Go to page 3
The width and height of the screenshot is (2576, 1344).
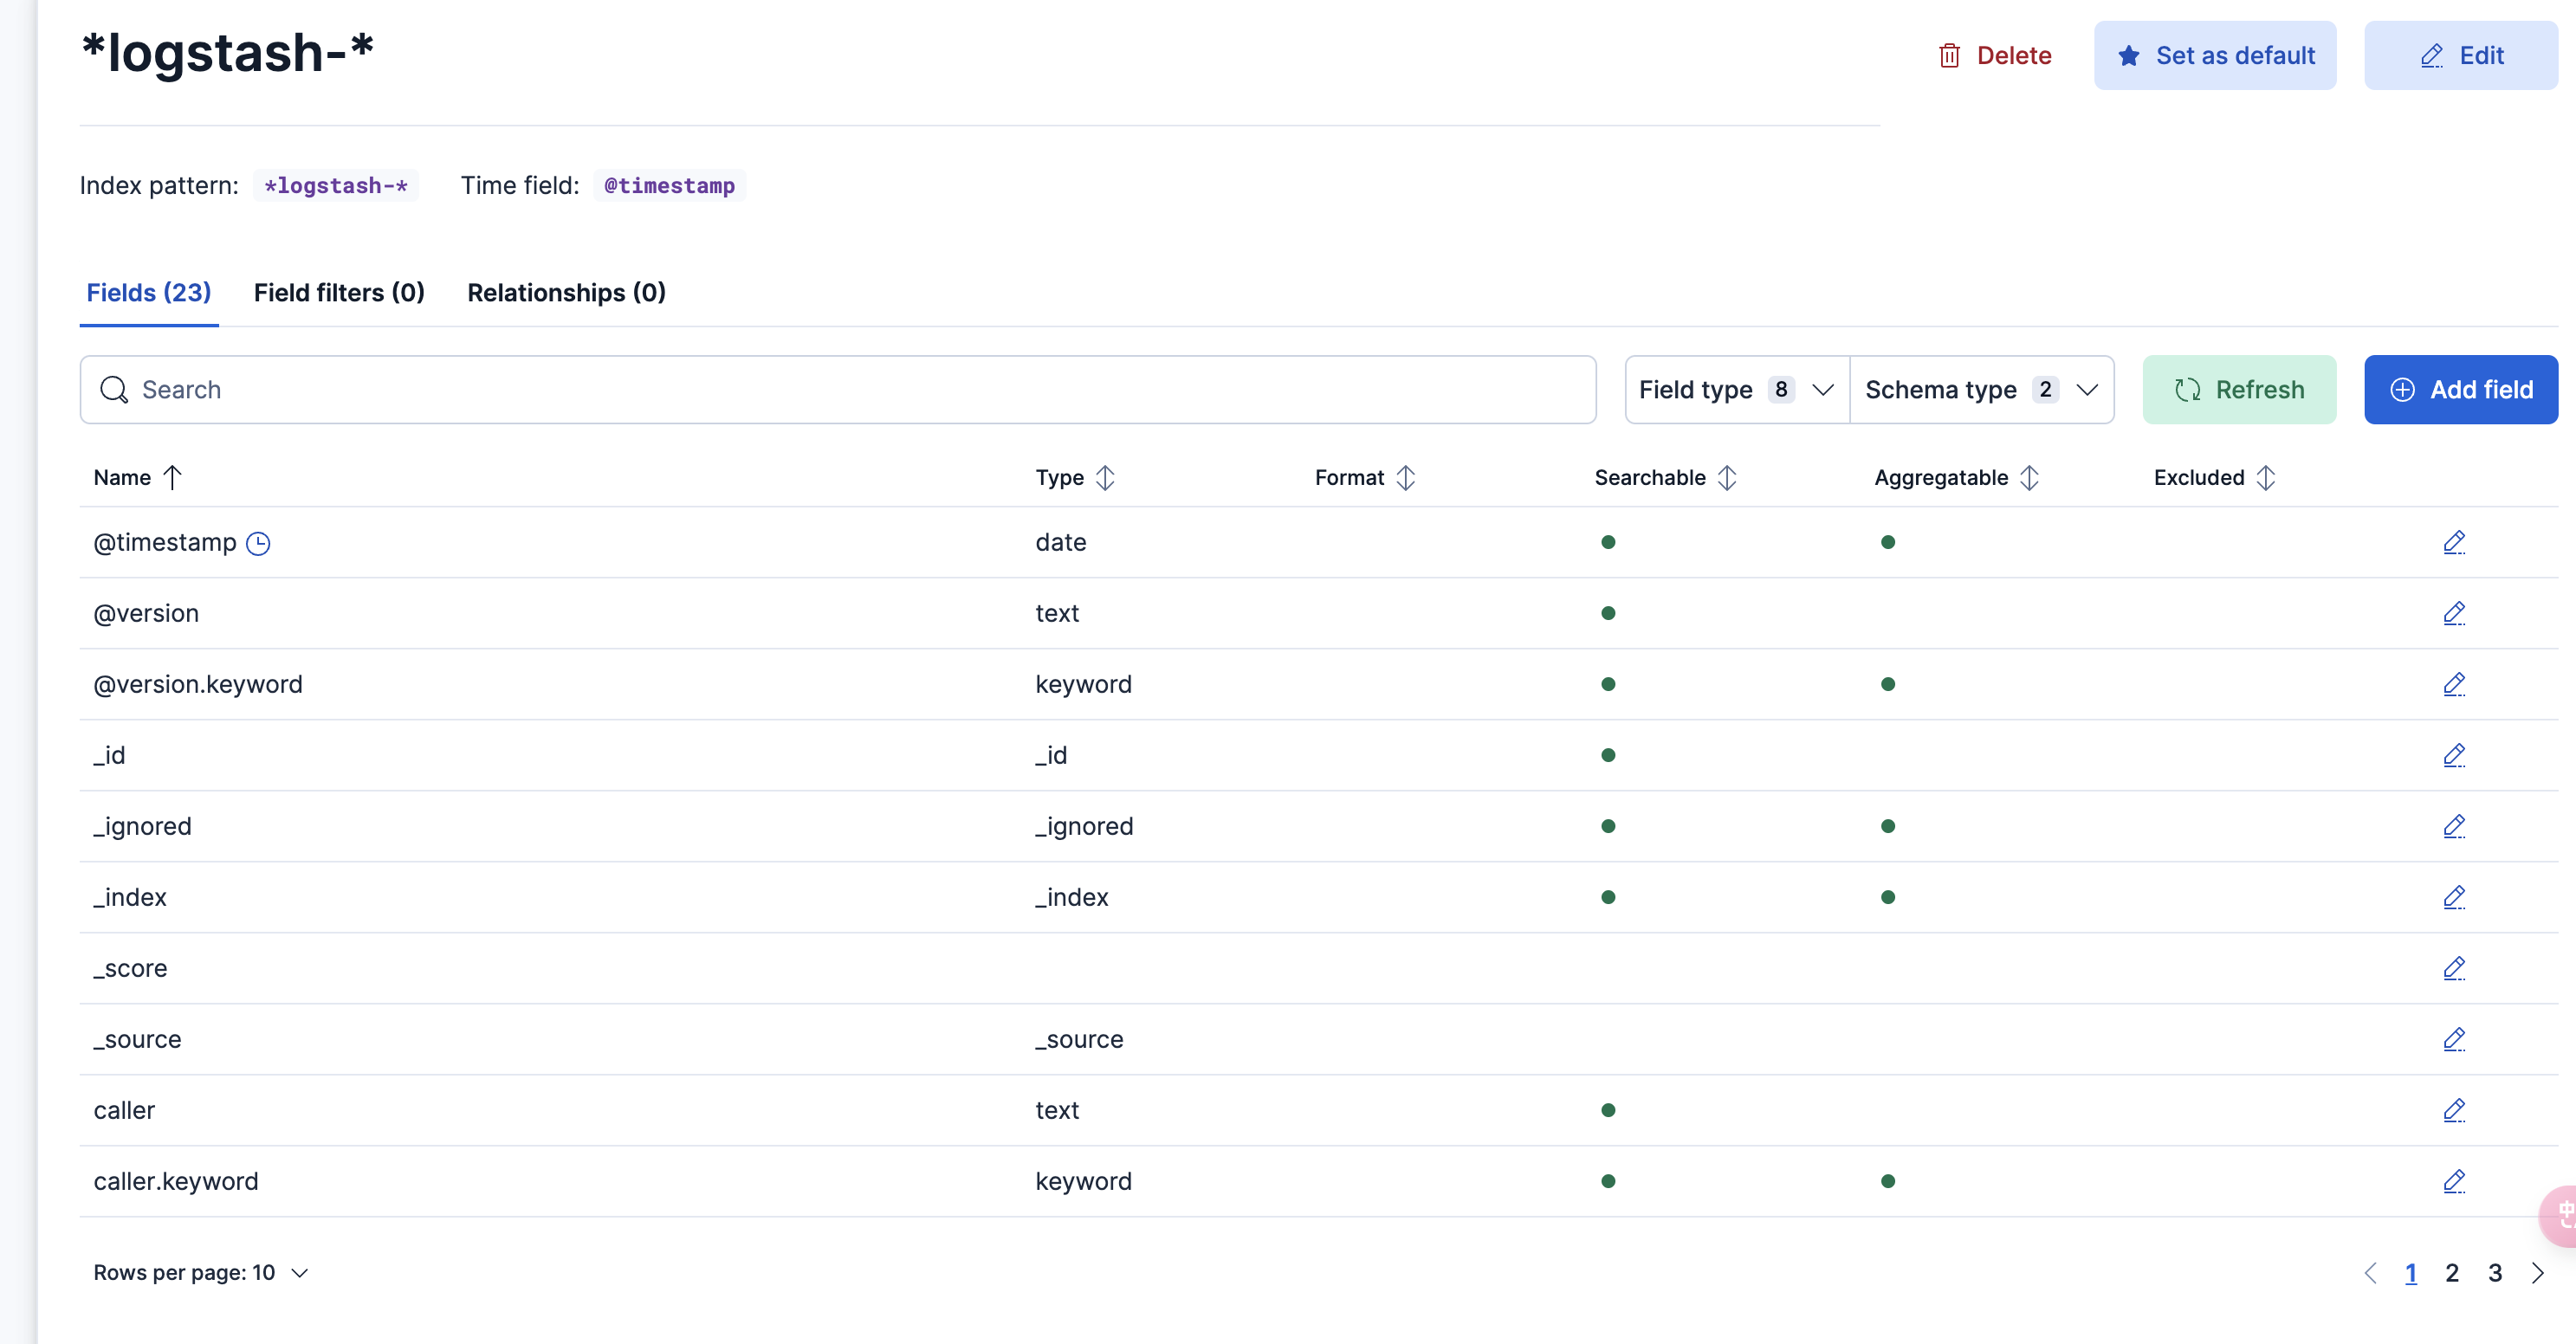click(x=2495, y=1272)
